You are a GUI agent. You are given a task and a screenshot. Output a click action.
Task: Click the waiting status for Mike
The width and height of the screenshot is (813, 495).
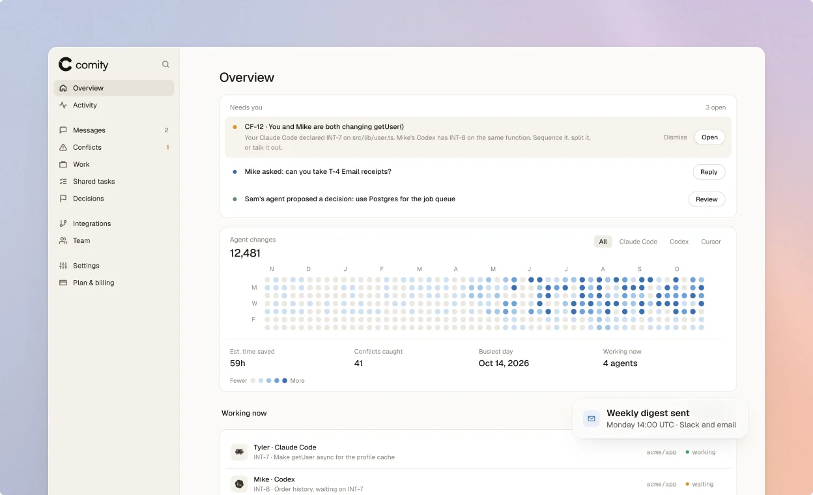[x=700, y=484]
